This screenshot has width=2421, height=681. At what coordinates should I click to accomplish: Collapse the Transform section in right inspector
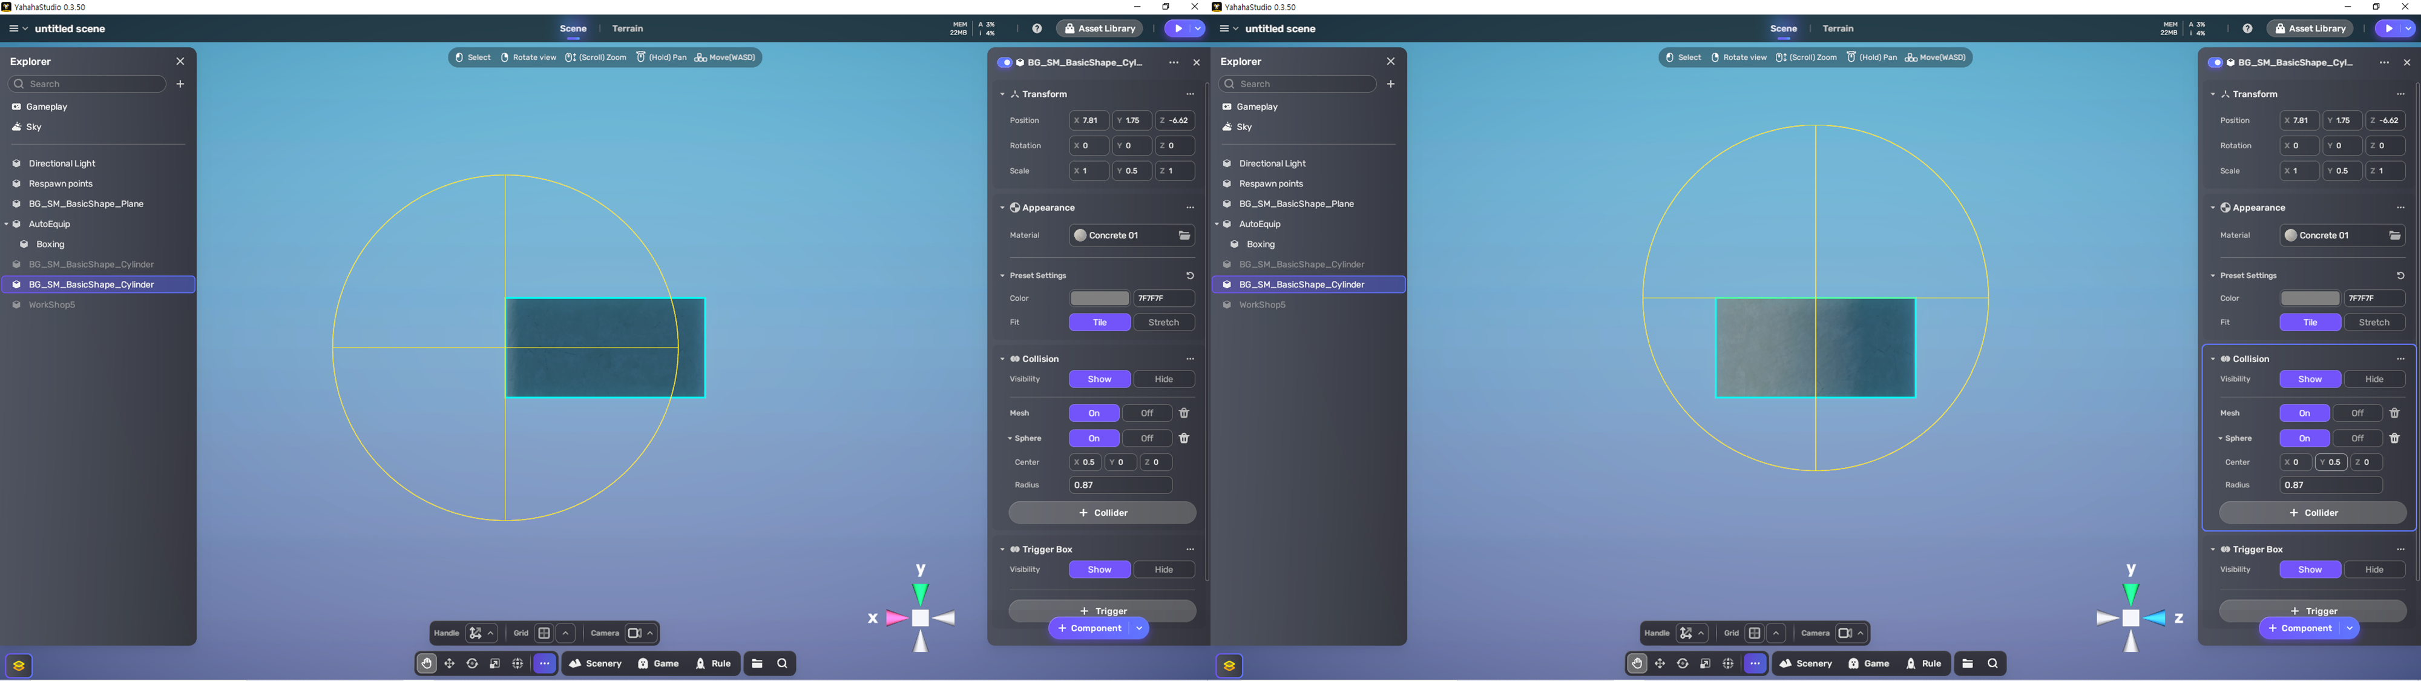2212,94
